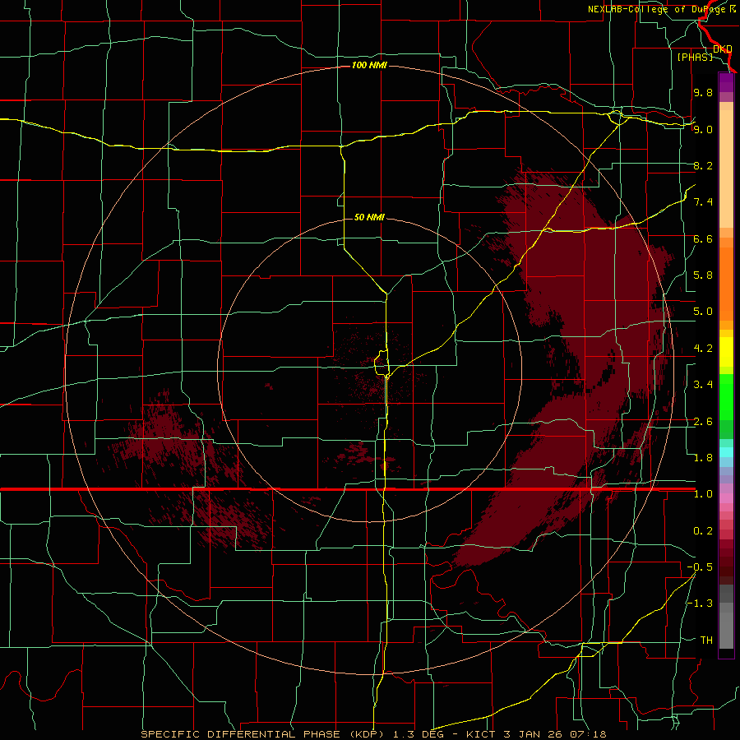Click the -1.3 value on the color scale
Screen dimensions: 740x740
[x=700, y=604]
